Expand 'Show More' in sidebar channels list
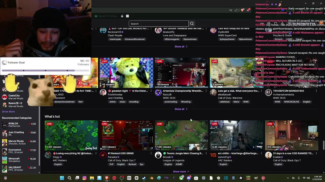 [8, 112]
